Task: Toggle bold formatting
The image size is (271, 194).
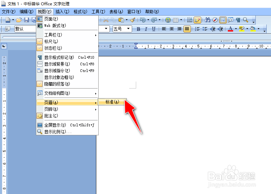Action: pyautogui.click(x=138, y=29)
